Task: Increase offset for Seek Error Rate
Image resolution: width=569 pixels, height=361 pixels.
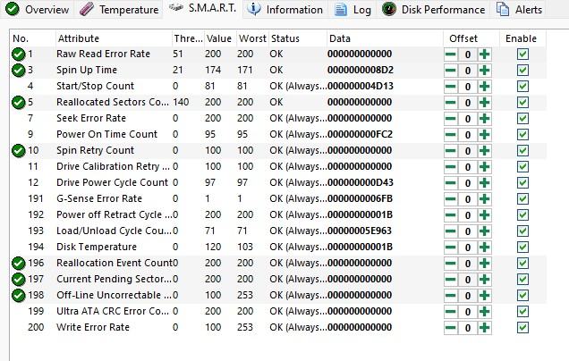Action: coord(484,119)
